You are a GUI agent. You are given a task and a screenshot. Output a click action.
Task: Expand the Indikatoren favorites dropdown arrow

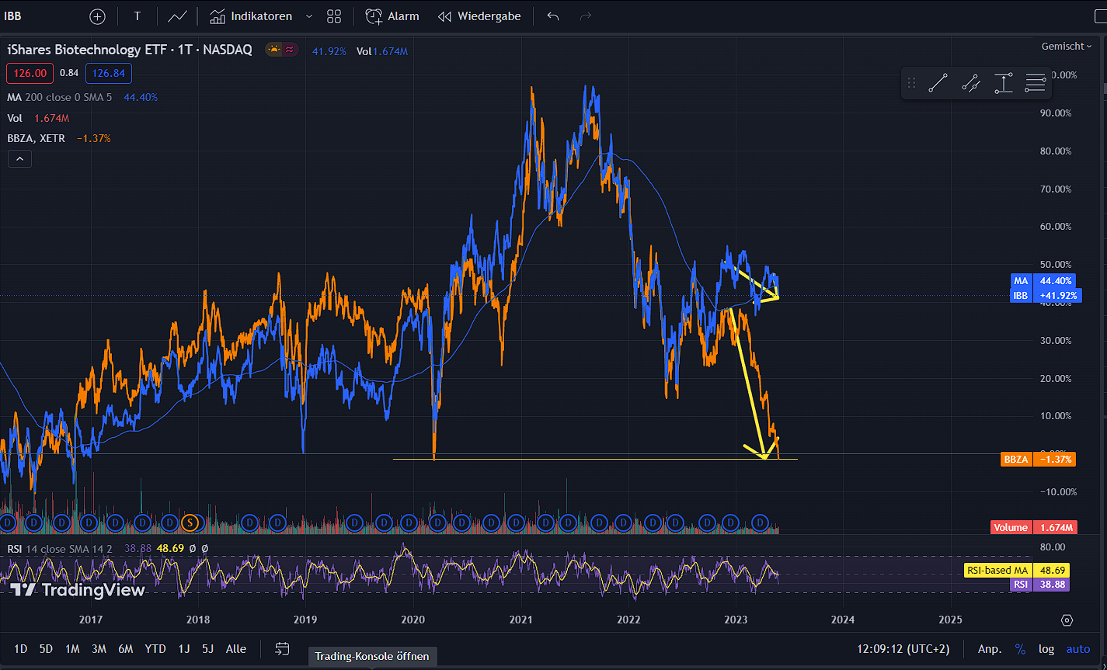[x=309, y=16]
